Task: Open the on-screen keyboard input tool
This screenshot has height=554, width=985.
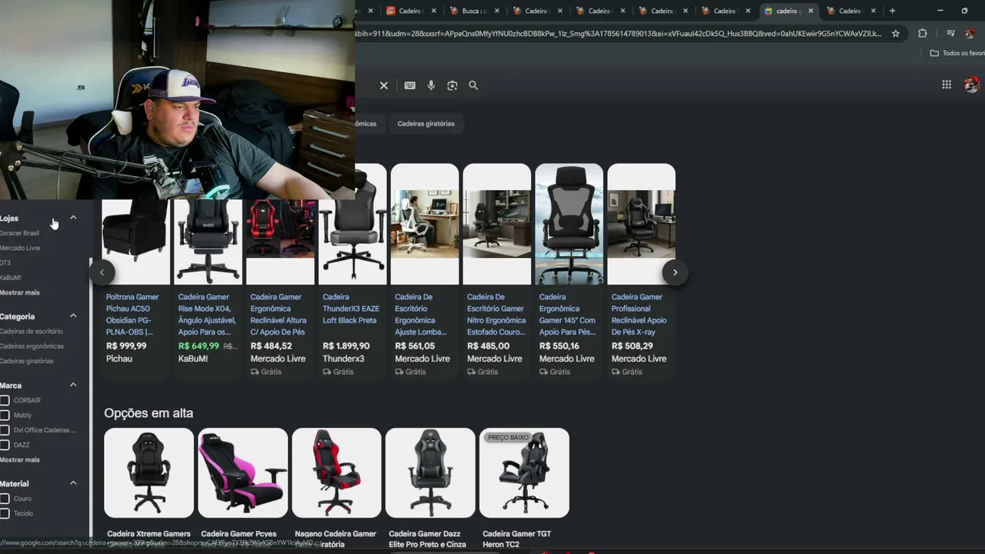Action: [410, 85]
